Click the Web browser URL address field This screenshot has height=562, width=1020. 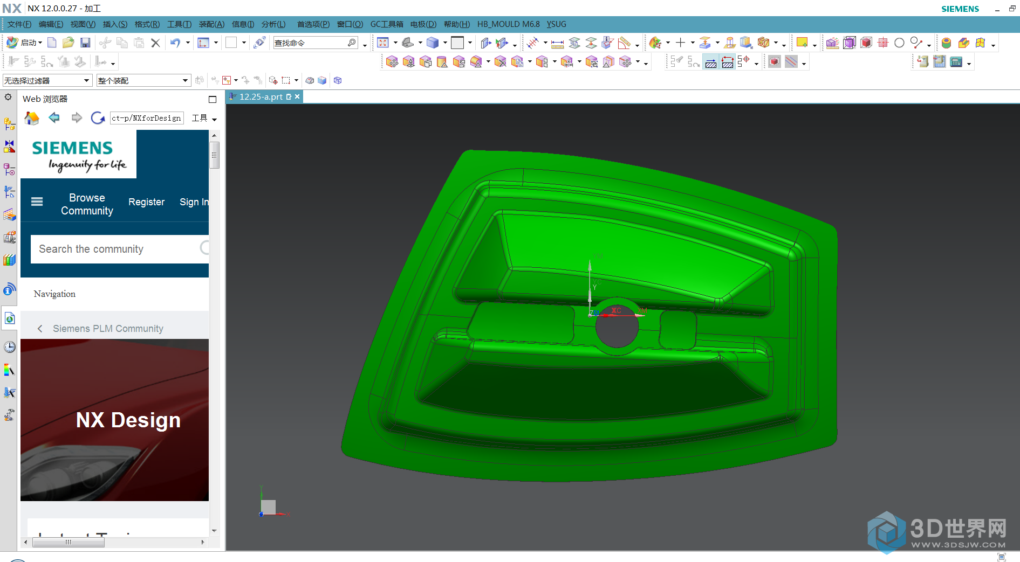click(x=147, y=118)
